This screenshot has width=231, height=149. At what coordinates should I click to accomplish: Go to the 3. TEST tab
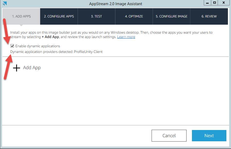pos(97,16)
